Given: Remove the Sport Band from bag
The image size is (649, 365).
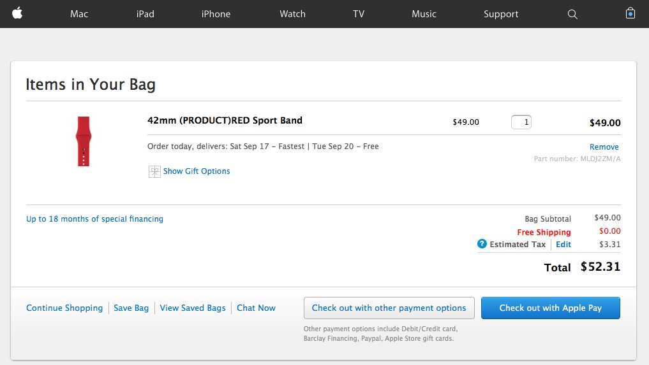Looking at the screenshot, I should click(x=604, y=147).
